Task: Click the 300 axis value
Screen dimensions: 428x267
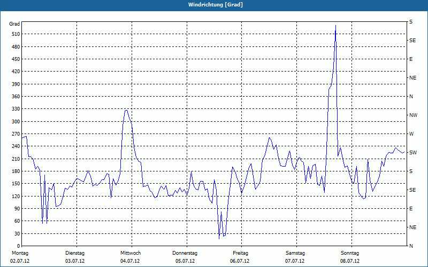Action: [x=17, y=121]
